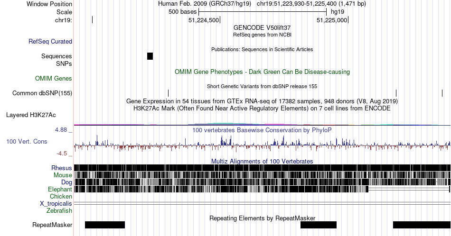Screen dimensions: 451x236
Task: Click the -4.5 PhyloP lower value
Action: (62, 154)
